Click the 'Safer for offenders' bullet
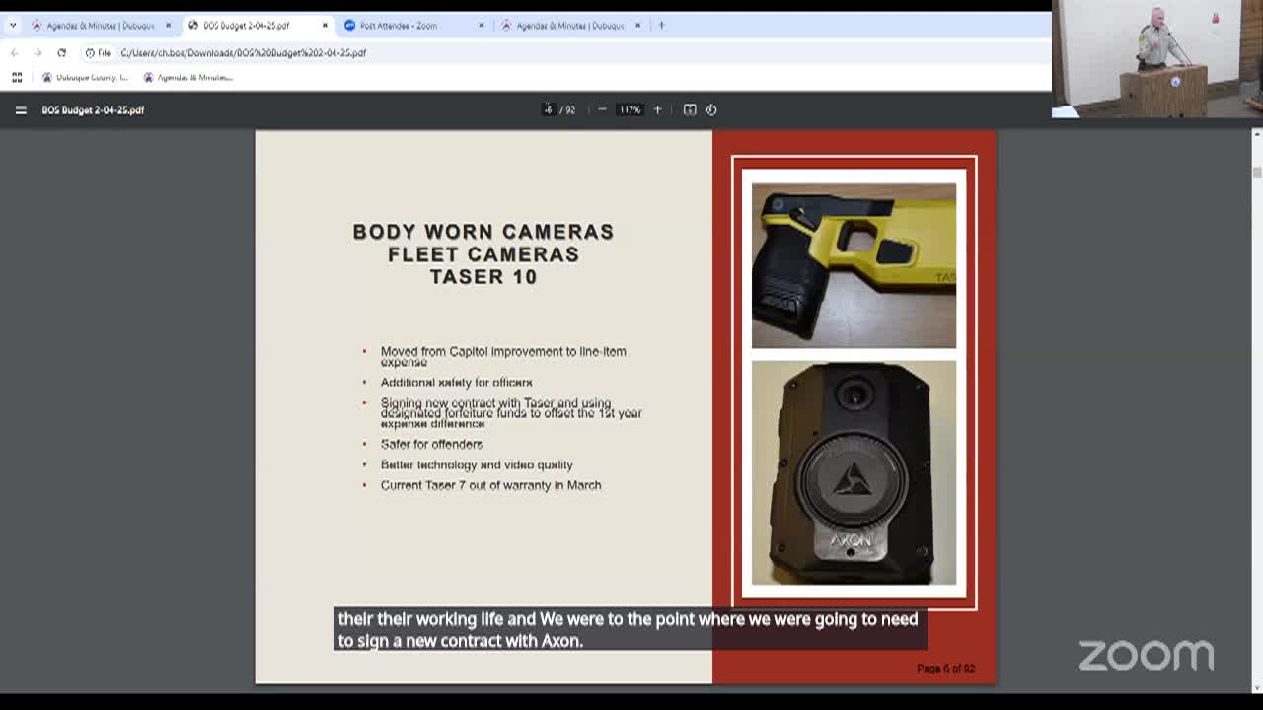 point(431,444)
